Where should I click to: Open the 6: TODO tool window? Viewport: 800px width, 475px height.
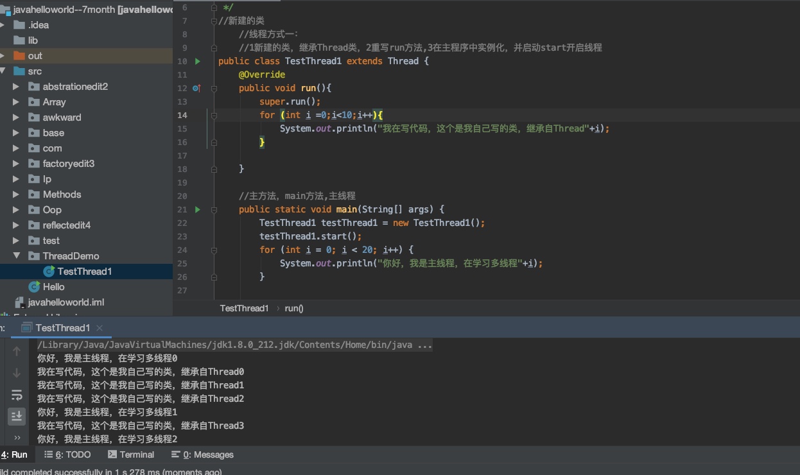pos(67,454)
